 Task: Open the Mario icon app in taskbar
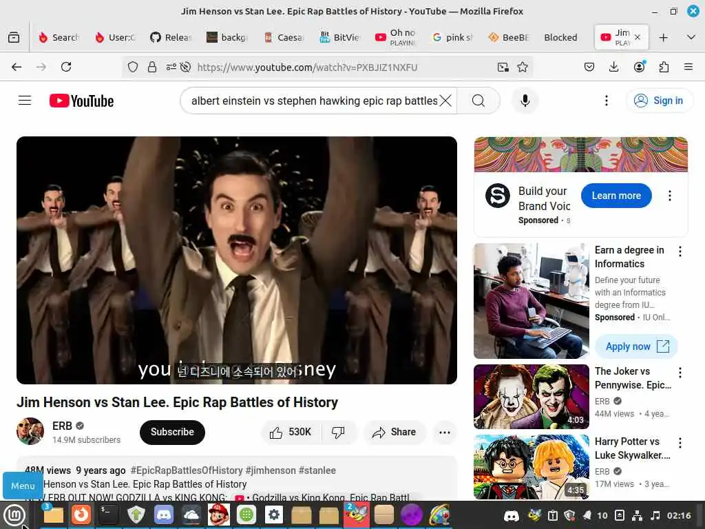click(x=219, y=515)
